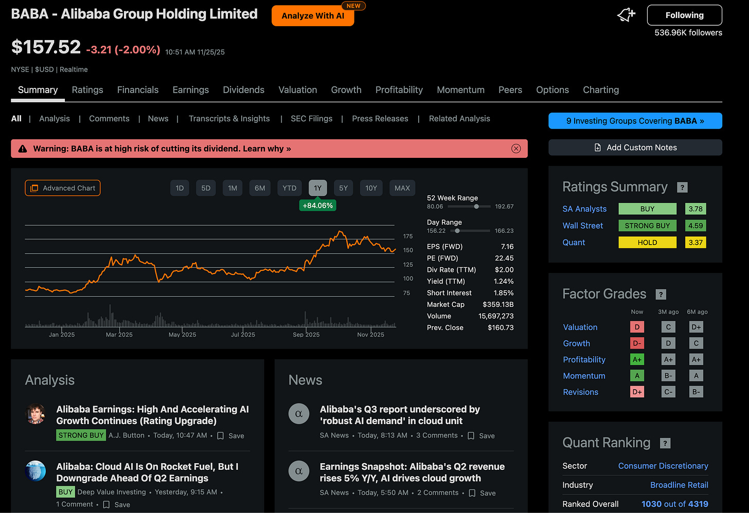Click 1030 out of 4319 ranking link
The height and width of the screenshot is (513, 749).
[675, 504]
